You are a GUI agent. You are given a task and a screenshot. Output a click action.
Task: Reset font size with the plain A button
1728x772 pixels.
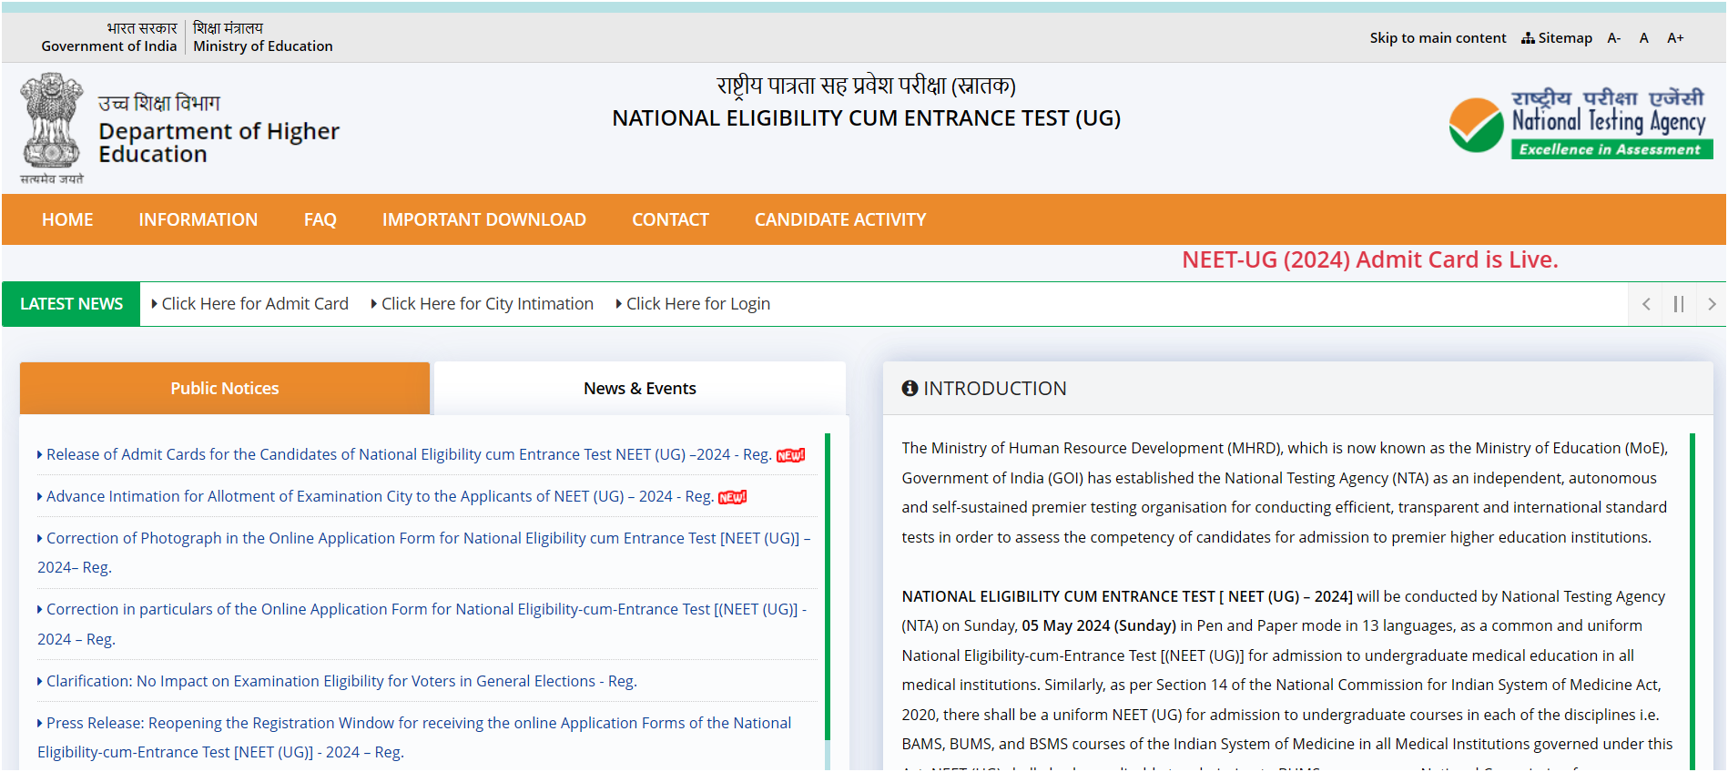1644,38
